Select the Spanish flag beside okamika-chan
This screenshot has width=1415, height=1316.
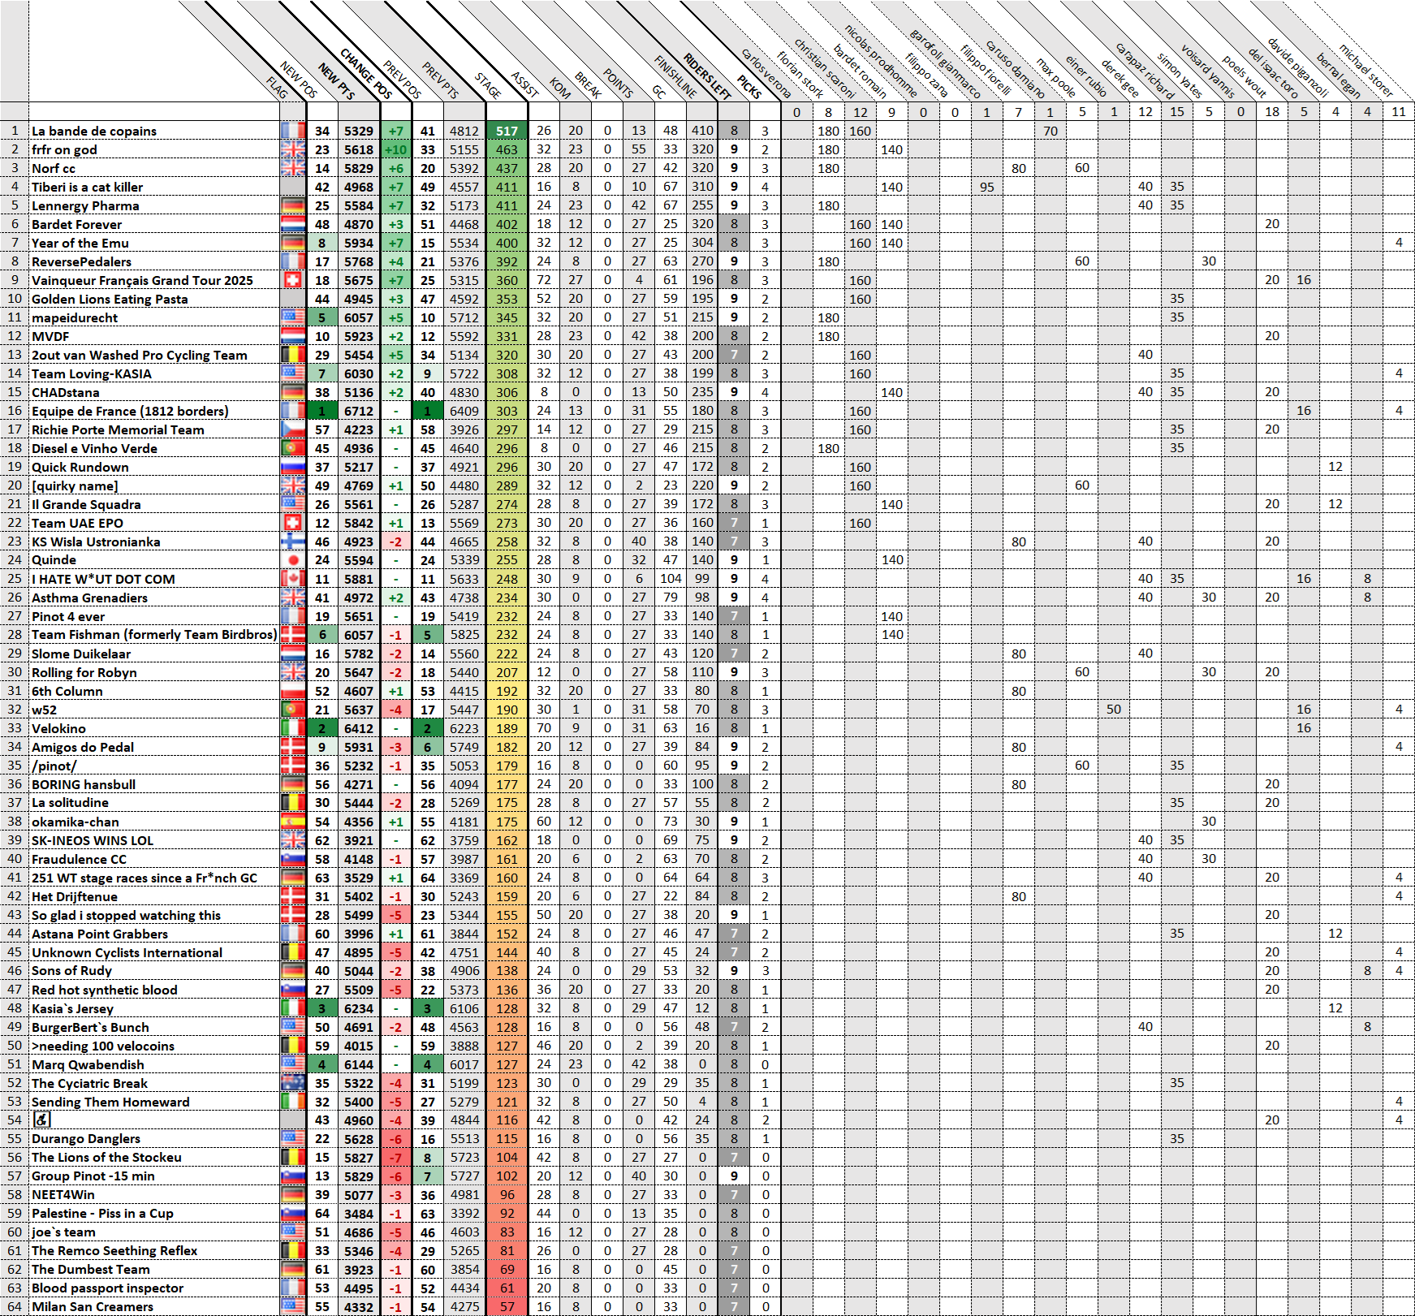pos(292,822)
